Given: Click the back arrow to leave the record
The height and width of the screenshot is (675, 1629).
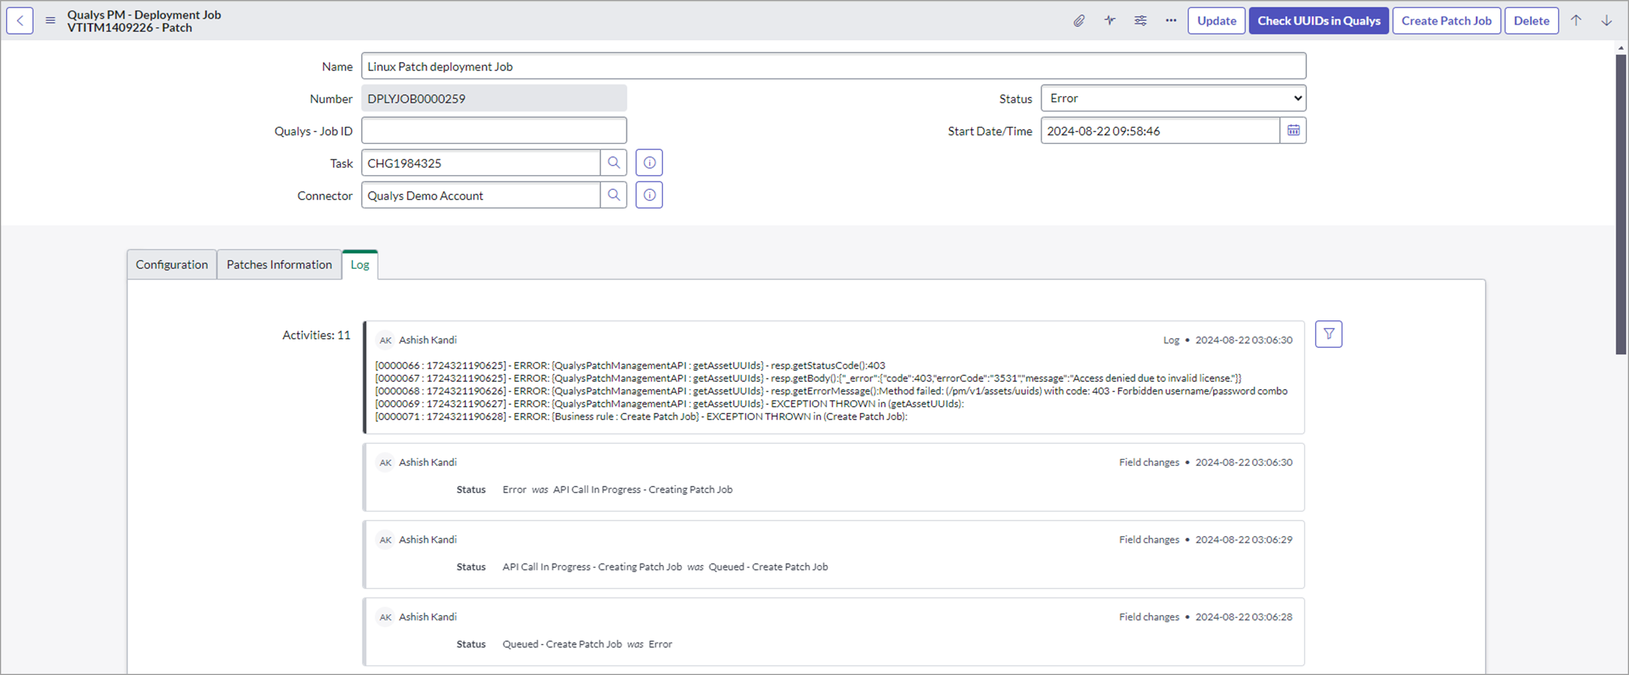Looking at the screenshot, I should [x=20, y=20].
